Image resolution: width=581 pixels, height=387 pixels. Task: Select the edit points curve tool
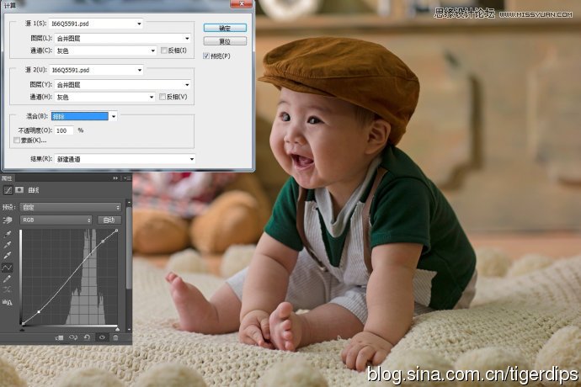[x=8, y=268]
